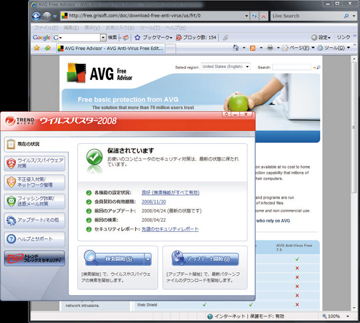Open ウイルス/スパイウェア対策 sidebar section
Viewport: 360px width, 323px height.
pyautogui.click(x=35, y=163)
